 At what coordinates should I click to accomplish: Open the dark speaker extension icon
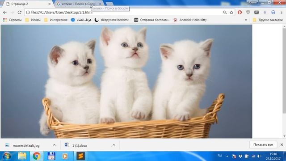(x=257, y=12)
